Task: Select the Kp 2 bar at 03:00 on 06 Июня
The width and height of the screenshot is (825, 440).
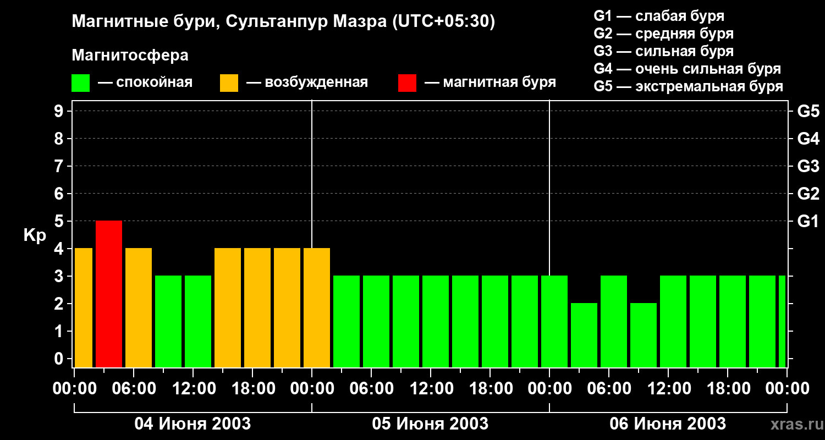Action: tap(584, 335)
